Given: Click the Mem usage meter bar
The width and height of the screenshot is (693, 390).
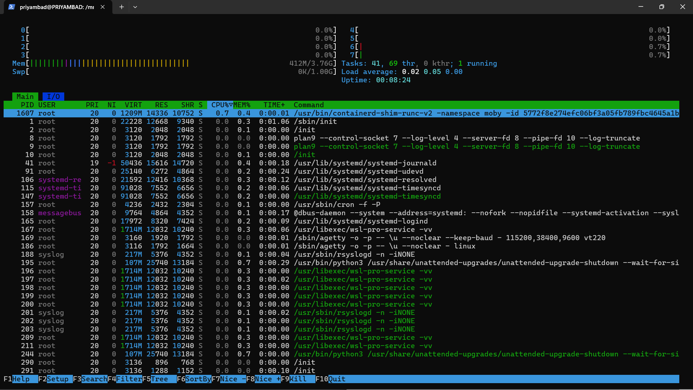Looking at the screenshot, I should (108, 64).
